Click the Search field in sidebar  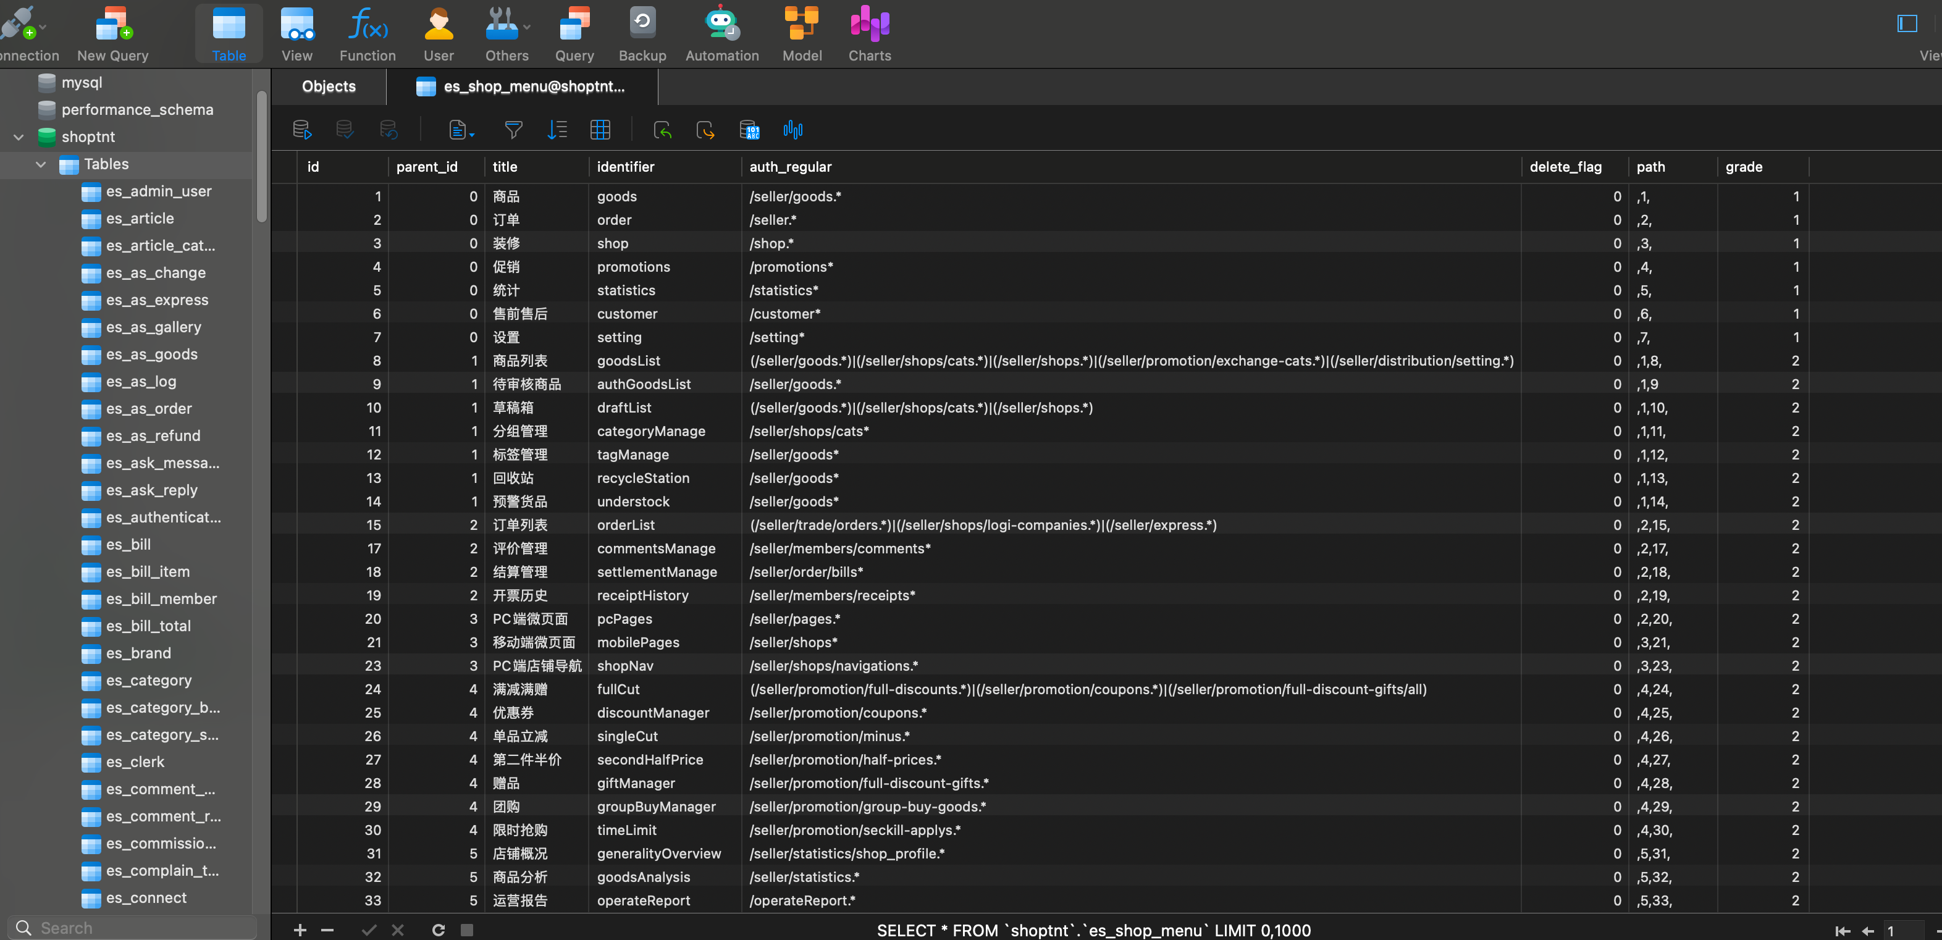pyautogui.click(x=133, y=928)
